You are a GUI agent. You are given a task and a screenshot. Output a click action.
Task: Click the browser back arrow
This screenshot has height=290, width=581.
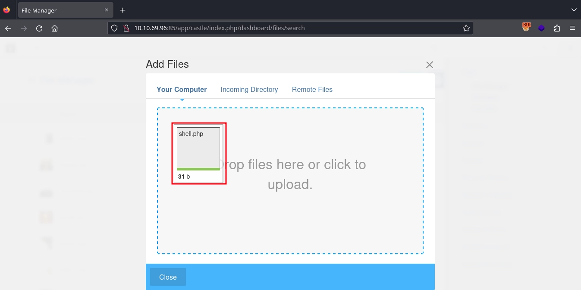(x=8, y=28)
